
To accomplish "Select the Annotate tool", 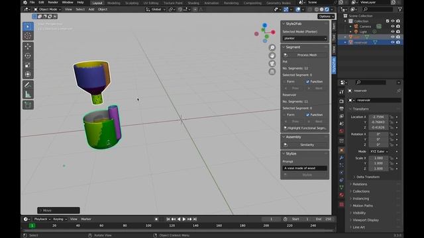I will [28, 85].
